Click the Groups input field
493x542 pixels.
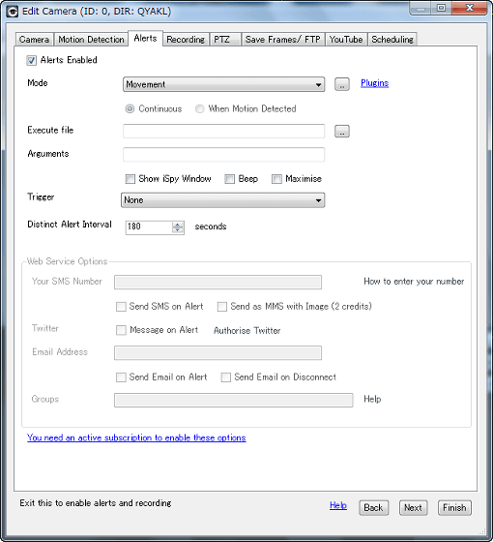pyautogui.click(x=234, y=400)
